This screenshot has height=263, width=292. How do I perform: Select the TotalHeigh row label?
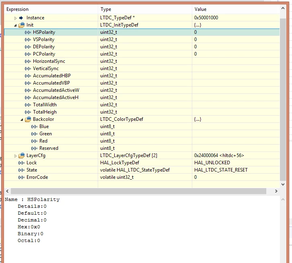(45, 112)
